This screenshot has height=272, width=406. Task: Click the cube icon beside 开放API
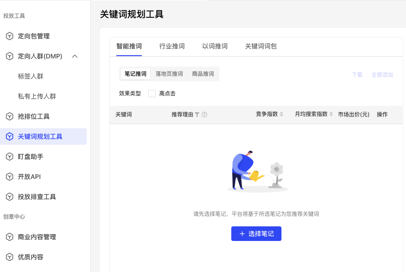point(10,177)
